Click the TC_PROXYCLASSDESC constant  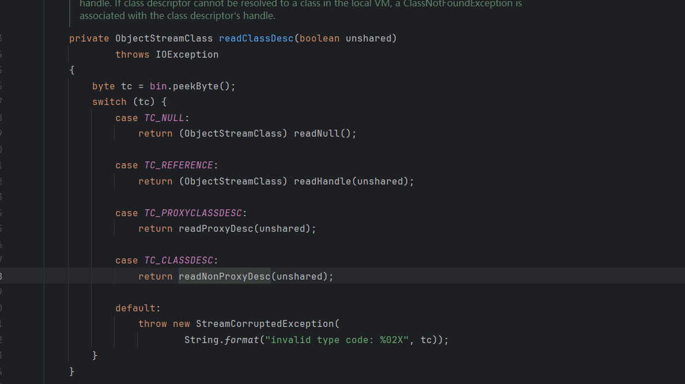[192, 213]
